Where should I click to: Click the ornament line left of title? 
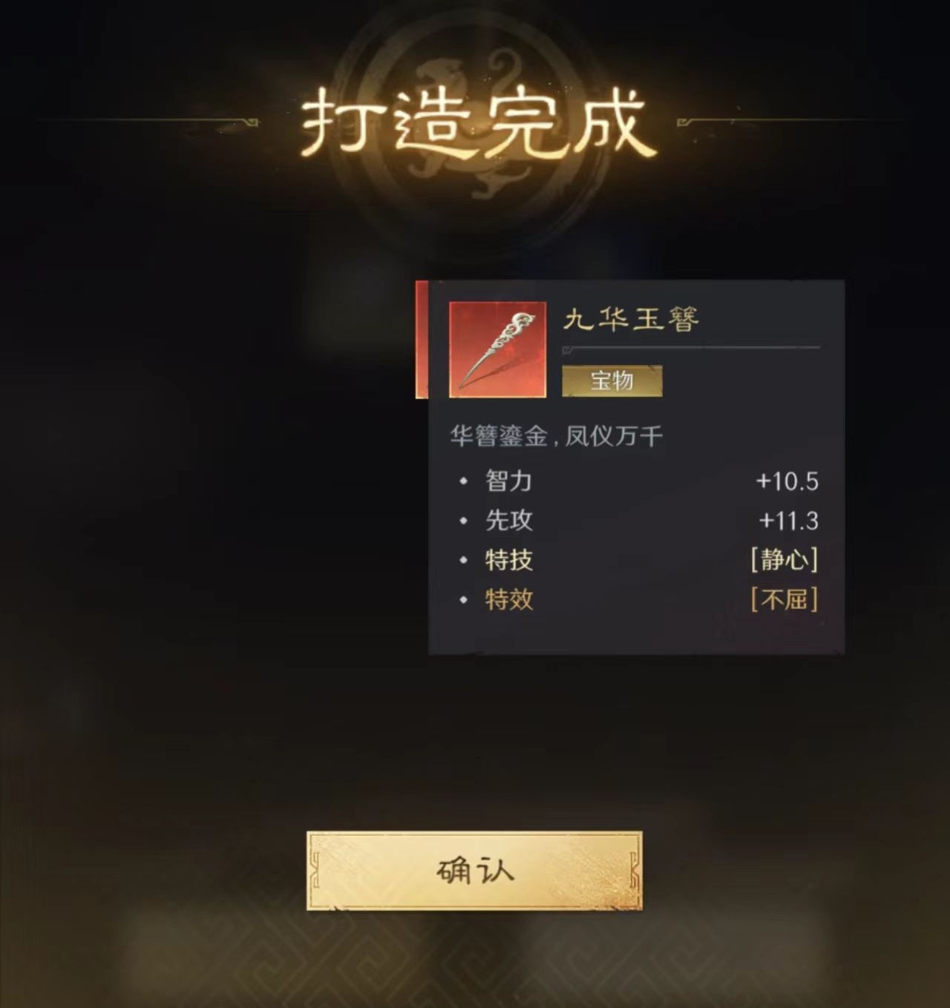[x=148, y=121]
